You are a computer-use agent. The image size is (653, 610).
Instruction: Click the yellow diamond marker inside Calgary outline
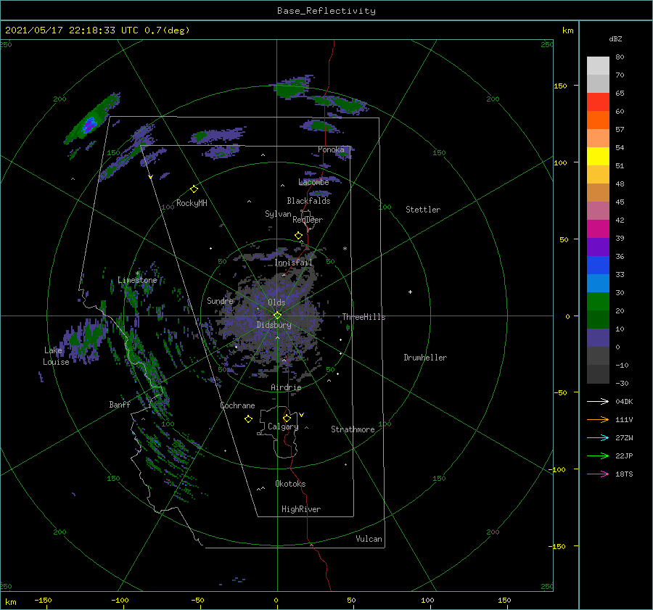pos(287,418)
